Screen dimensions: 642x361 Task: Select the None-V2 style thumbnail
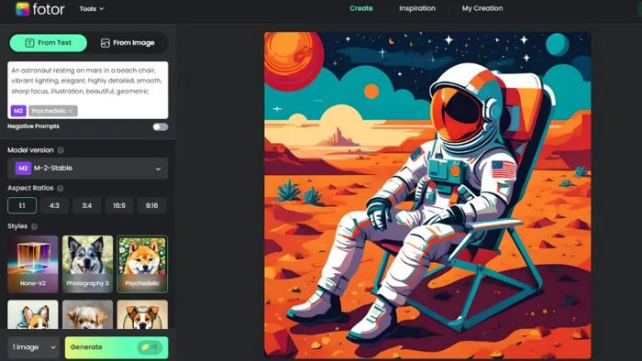point(33,264)
